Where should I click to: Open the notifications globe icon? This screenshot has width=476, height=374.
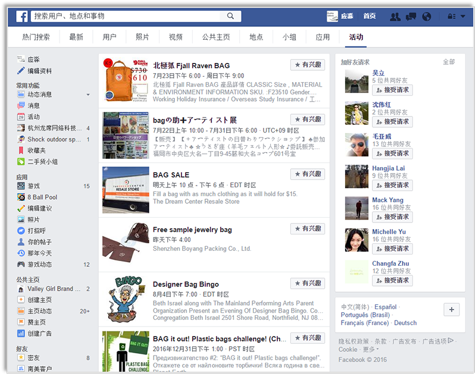pos(427,17)
